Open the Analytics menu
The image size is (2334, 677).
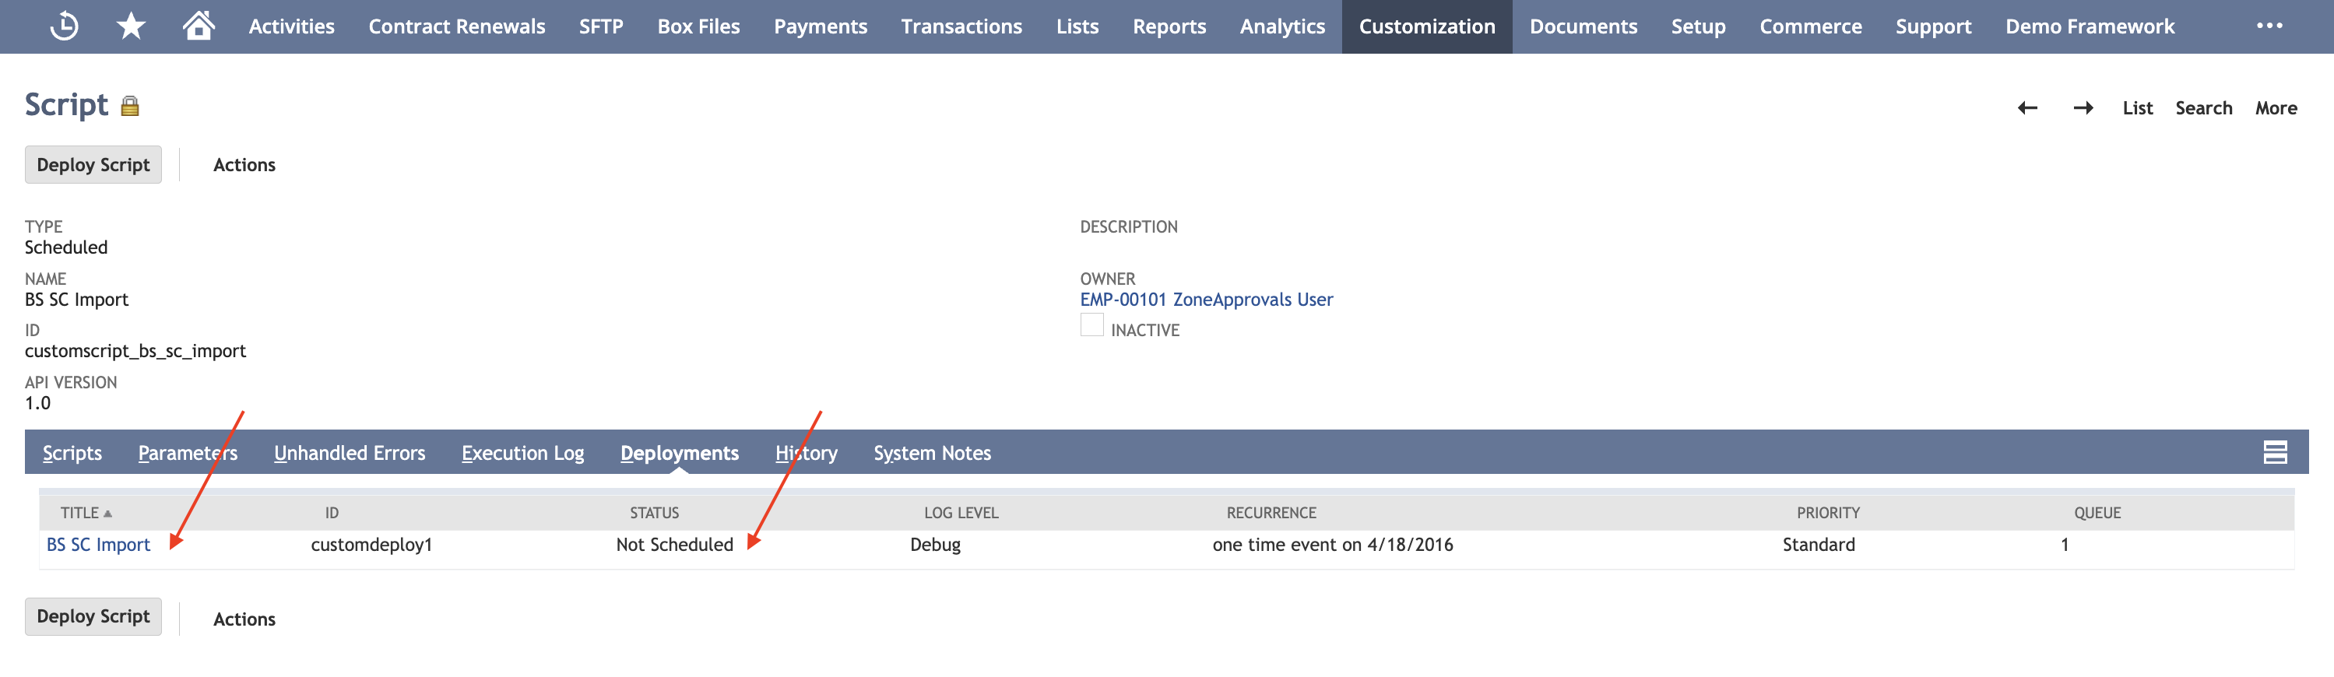coord(1282,26)
